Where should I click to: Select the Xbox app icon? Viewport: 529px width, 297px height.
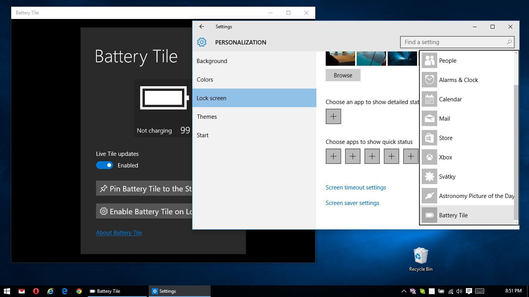(429, 157)
